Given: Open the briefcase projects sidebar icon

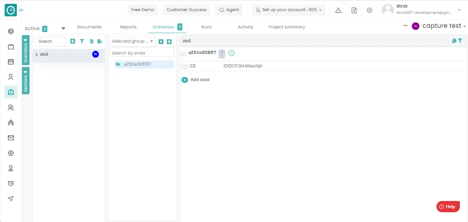Looking at the screenshot, I should [11, 92].
